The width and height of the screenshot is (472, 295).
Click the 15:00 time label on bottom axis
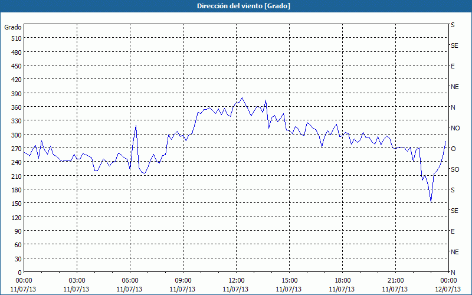coord(289,281)
